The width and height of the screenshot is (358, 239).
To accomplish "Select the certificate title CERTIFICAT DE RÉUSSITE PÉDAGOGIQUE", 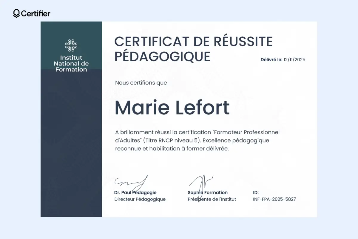I will (x=194, y=49).
